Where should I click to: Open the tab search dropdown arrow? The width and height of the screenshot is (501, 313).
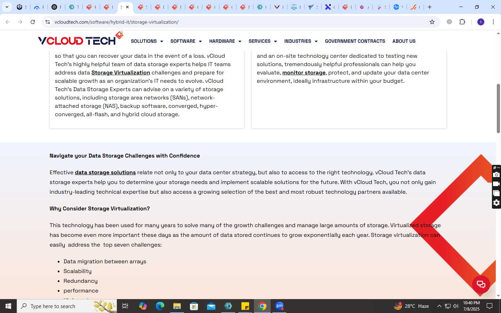coord(7,7)
